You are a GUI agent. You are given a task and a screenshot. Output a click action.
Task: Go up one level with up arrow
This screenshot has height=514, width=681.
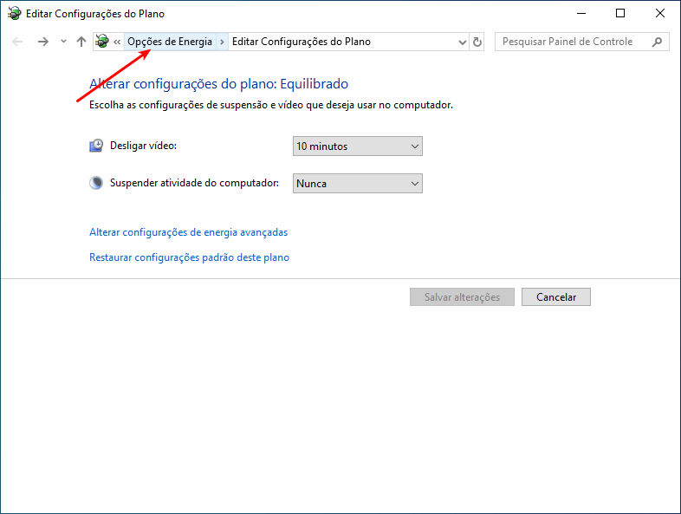[81, 42]
